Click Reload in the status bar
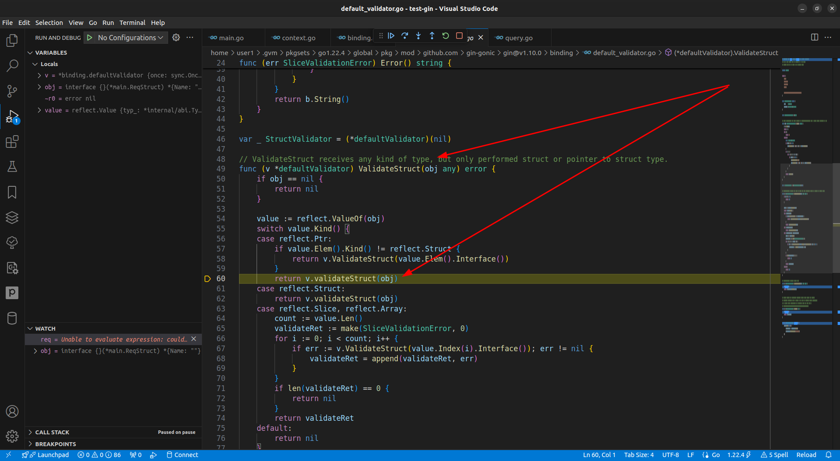The image size is (840, 461). [806, 455]
